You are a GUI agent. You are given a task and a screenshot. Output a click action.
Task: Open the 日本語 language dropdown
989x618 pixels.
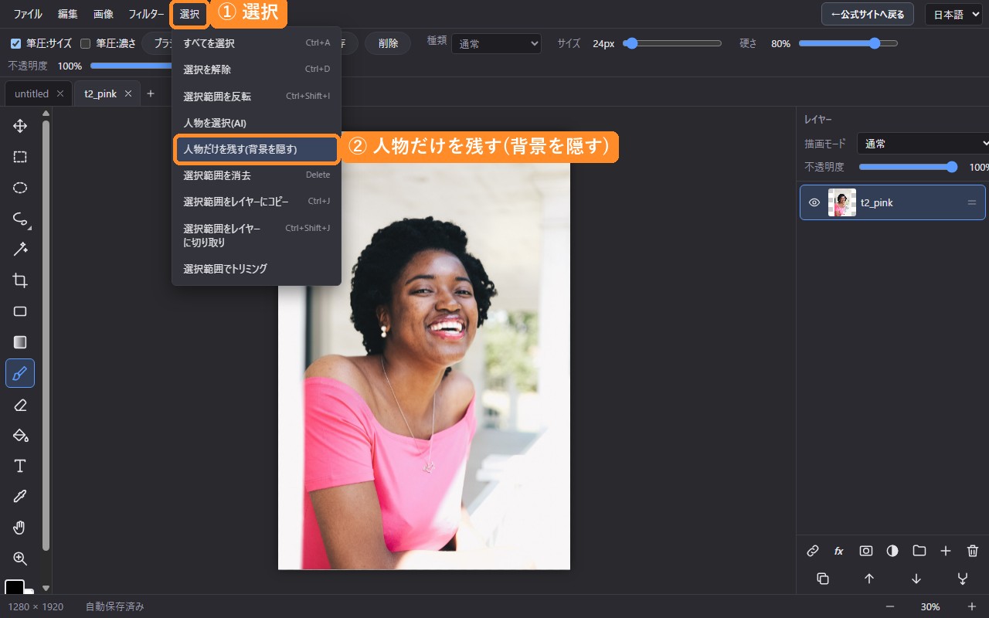[953, 15]
